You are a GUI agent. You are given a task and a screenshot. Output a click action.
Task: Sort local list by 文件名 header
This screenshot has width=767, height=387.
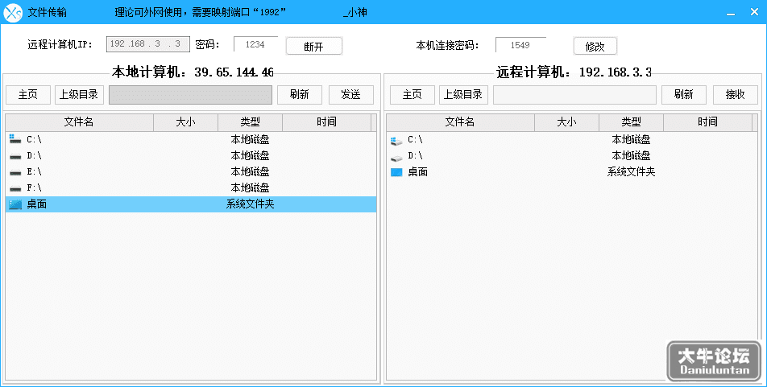pos(79,122)
